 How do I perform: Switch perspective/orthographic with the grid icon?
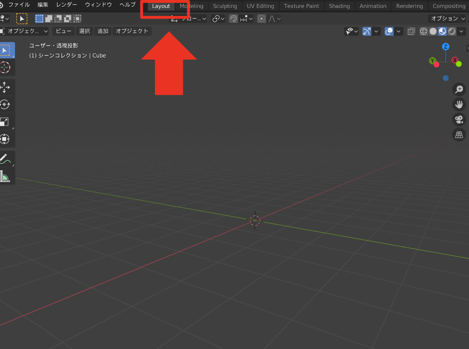click(459, 134)
